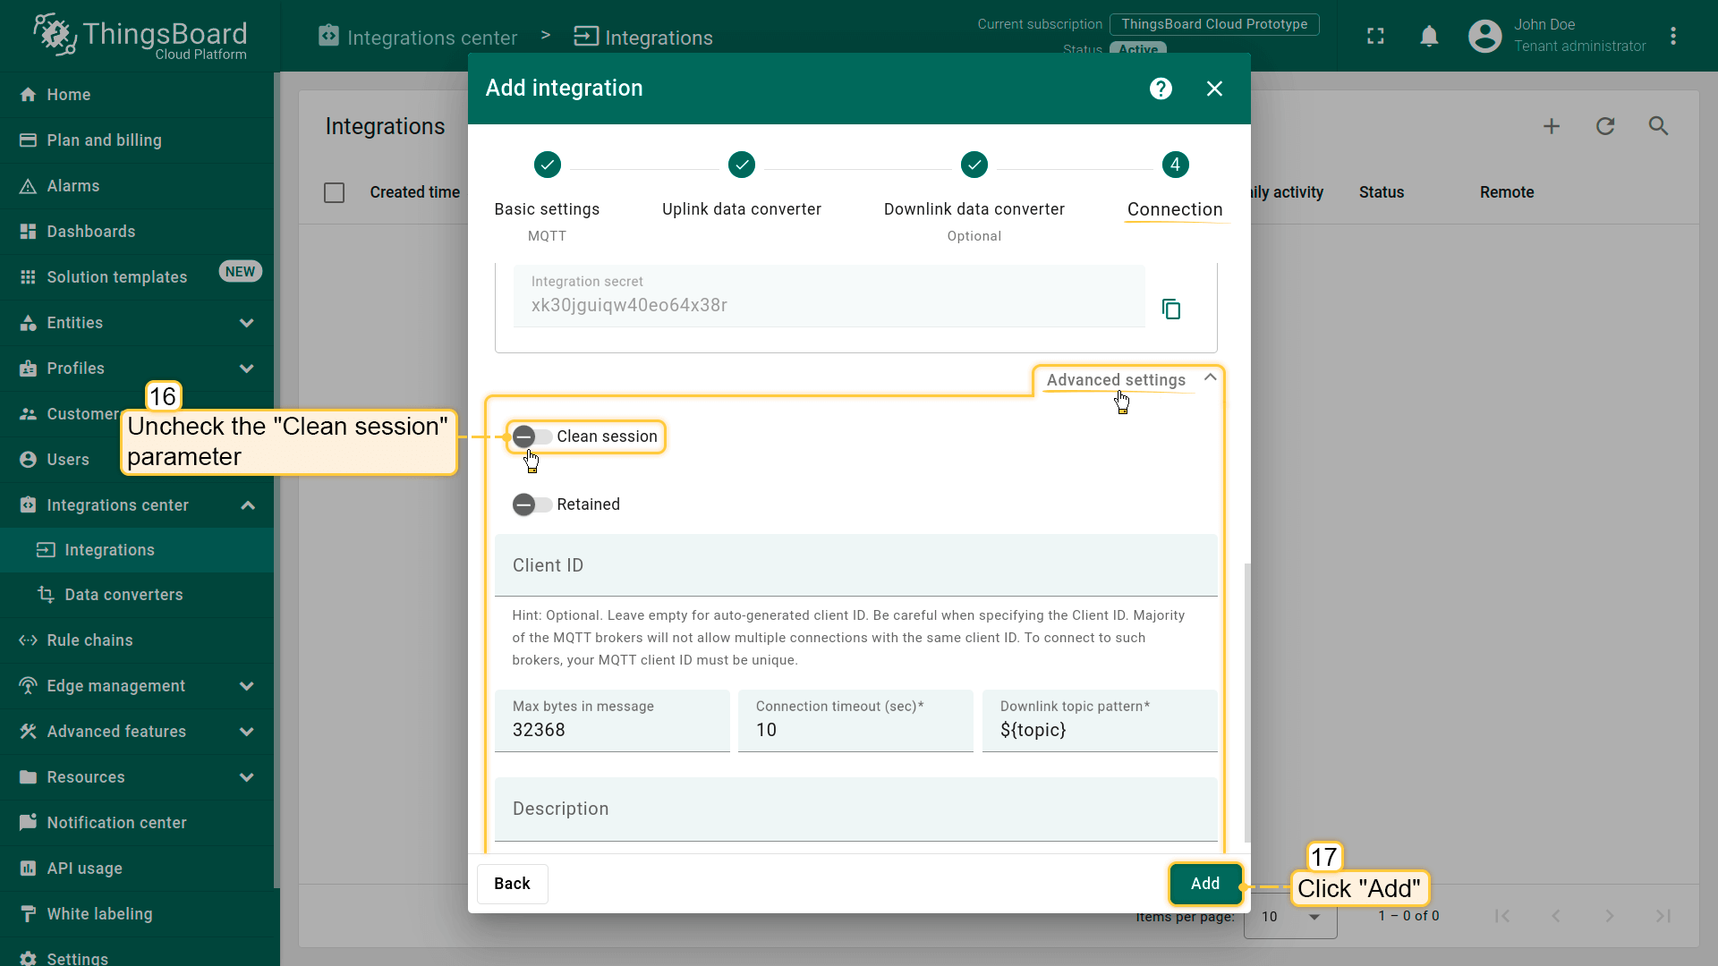Screen dimensions: 1718x966
Task: Open the items per page dropdown
Action: [x=1290, y=917]
